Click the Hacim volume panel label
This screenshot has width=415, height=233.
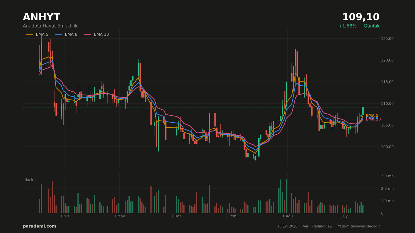click(x=30, y=180)
